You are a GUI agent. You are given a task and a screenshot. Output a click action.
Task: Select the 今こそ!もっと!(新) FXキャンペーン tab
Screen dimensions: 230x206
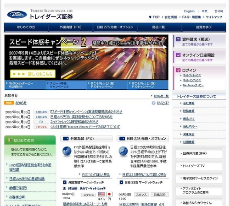pos(107,85)
